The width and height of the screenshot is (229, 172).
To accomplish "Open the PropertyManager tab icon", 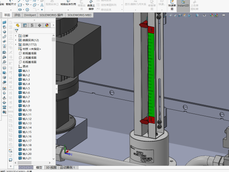I will pos(25,25).
